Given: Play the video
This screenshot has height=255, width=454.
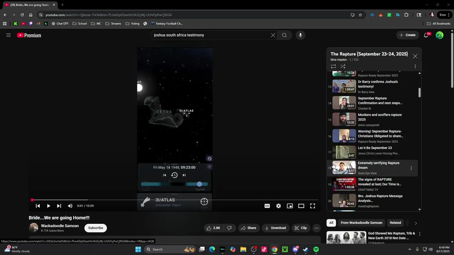Looking at the screenshot, I should pyautogui.click(x=49, y=206).
